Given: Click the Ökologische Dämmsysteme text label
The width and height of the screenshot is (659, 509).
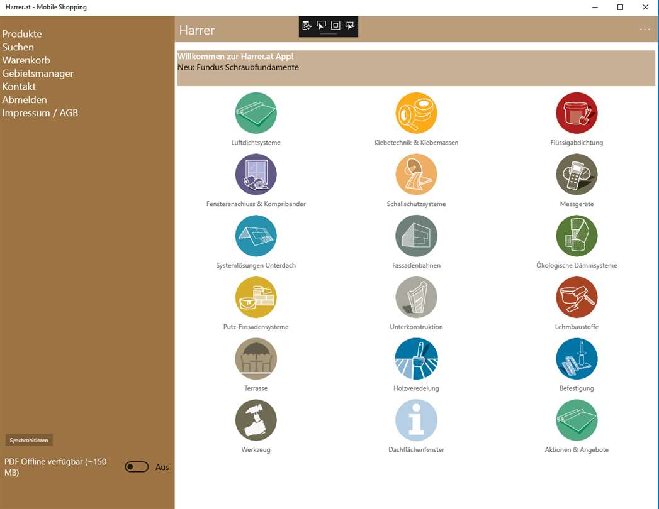Looking at the screenshot, I should 577,265.
